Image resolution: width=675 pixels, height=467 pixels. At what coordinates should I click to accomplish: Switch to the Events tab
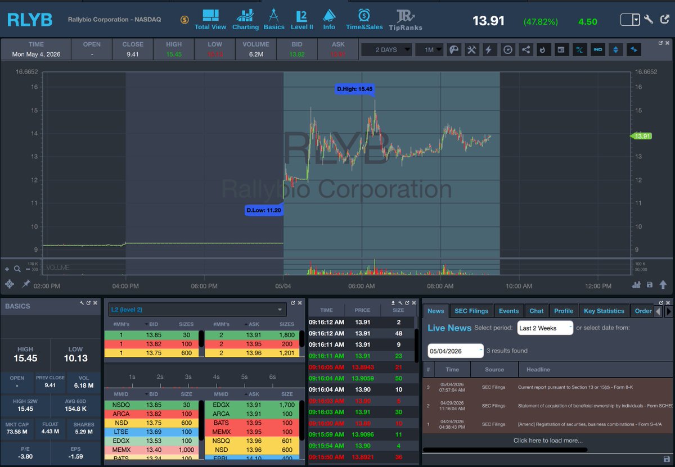509,311
